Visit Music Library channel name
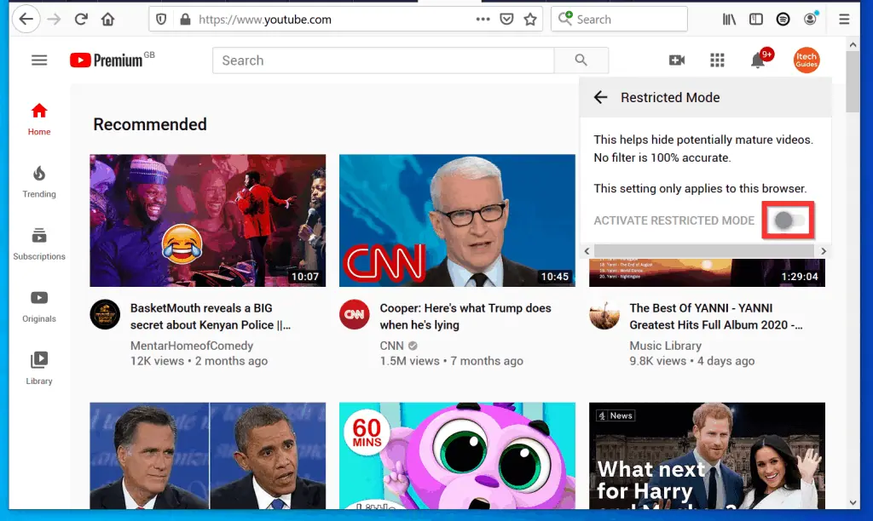The height and width of the screenshot is (521, 873). [665, 346]
